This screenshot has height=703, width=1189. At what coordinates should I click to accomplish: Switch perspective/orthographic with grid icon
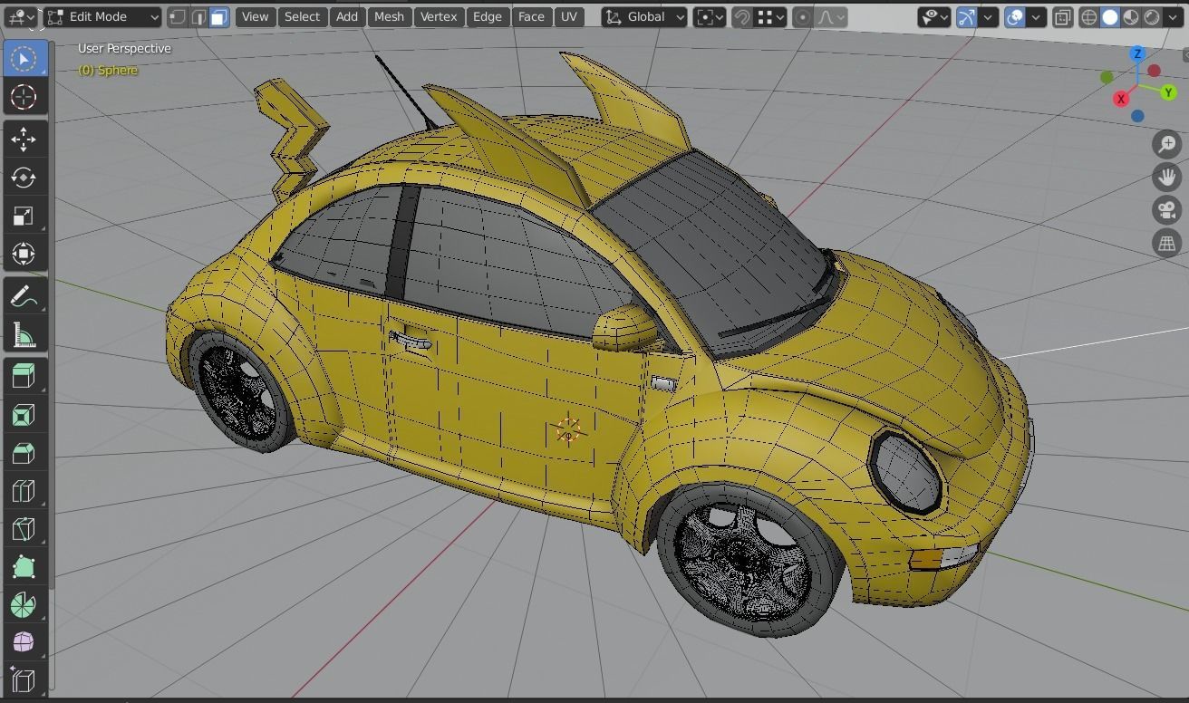click(1166, 243)
